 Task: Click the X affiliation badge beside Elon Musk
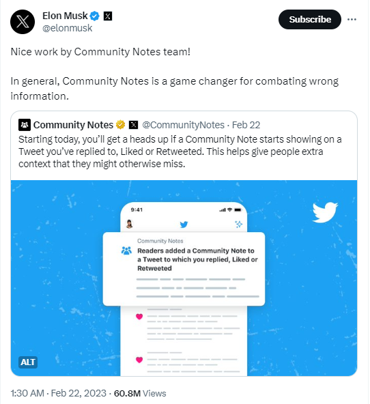[108, 16]
